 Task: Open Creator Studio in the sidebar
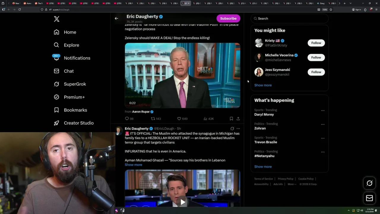pyautogui.click(x=74, y=123)
